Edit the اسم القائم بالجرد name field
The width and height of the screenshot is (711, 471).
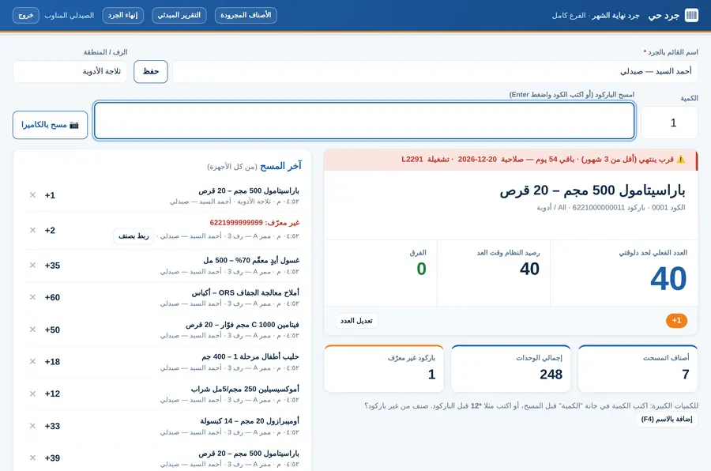(x=434, y=72)
